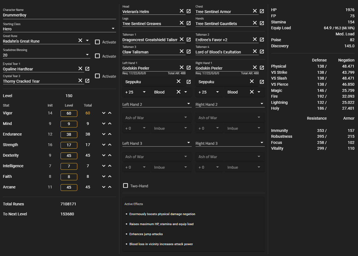This screenshot has height=256, width=358.
Task: Remove Radahn's Great Rune selection
Action: coord(80,41)
